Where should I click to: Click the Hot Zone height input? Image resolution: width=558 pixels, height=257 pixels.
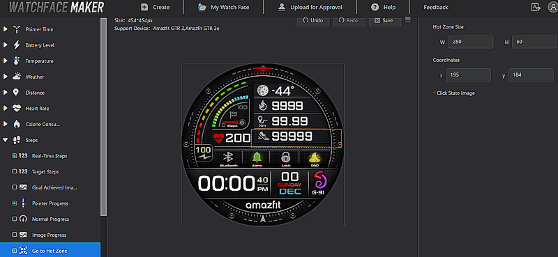pos(535,42)
